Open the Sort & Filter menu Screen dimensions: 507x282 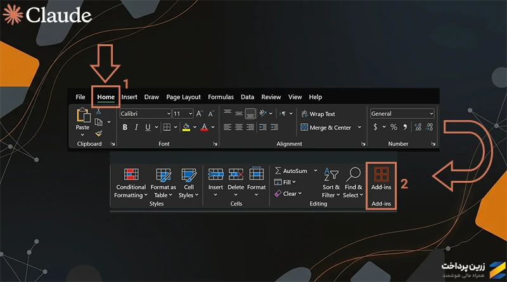click(331, 183)
